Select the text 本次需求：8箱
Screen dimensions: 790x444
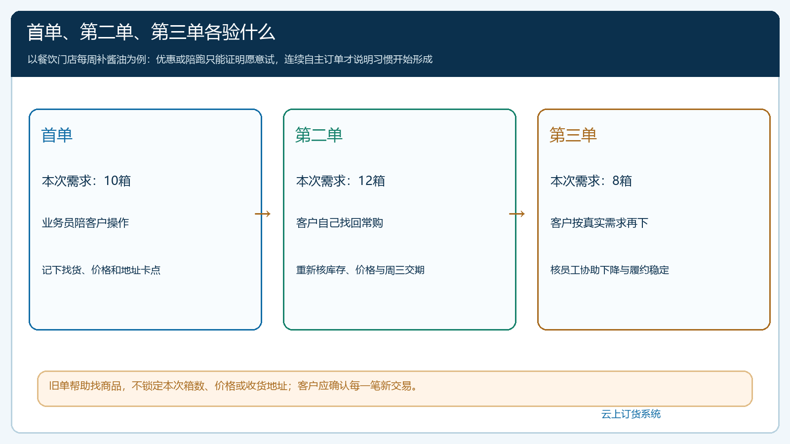592,181
